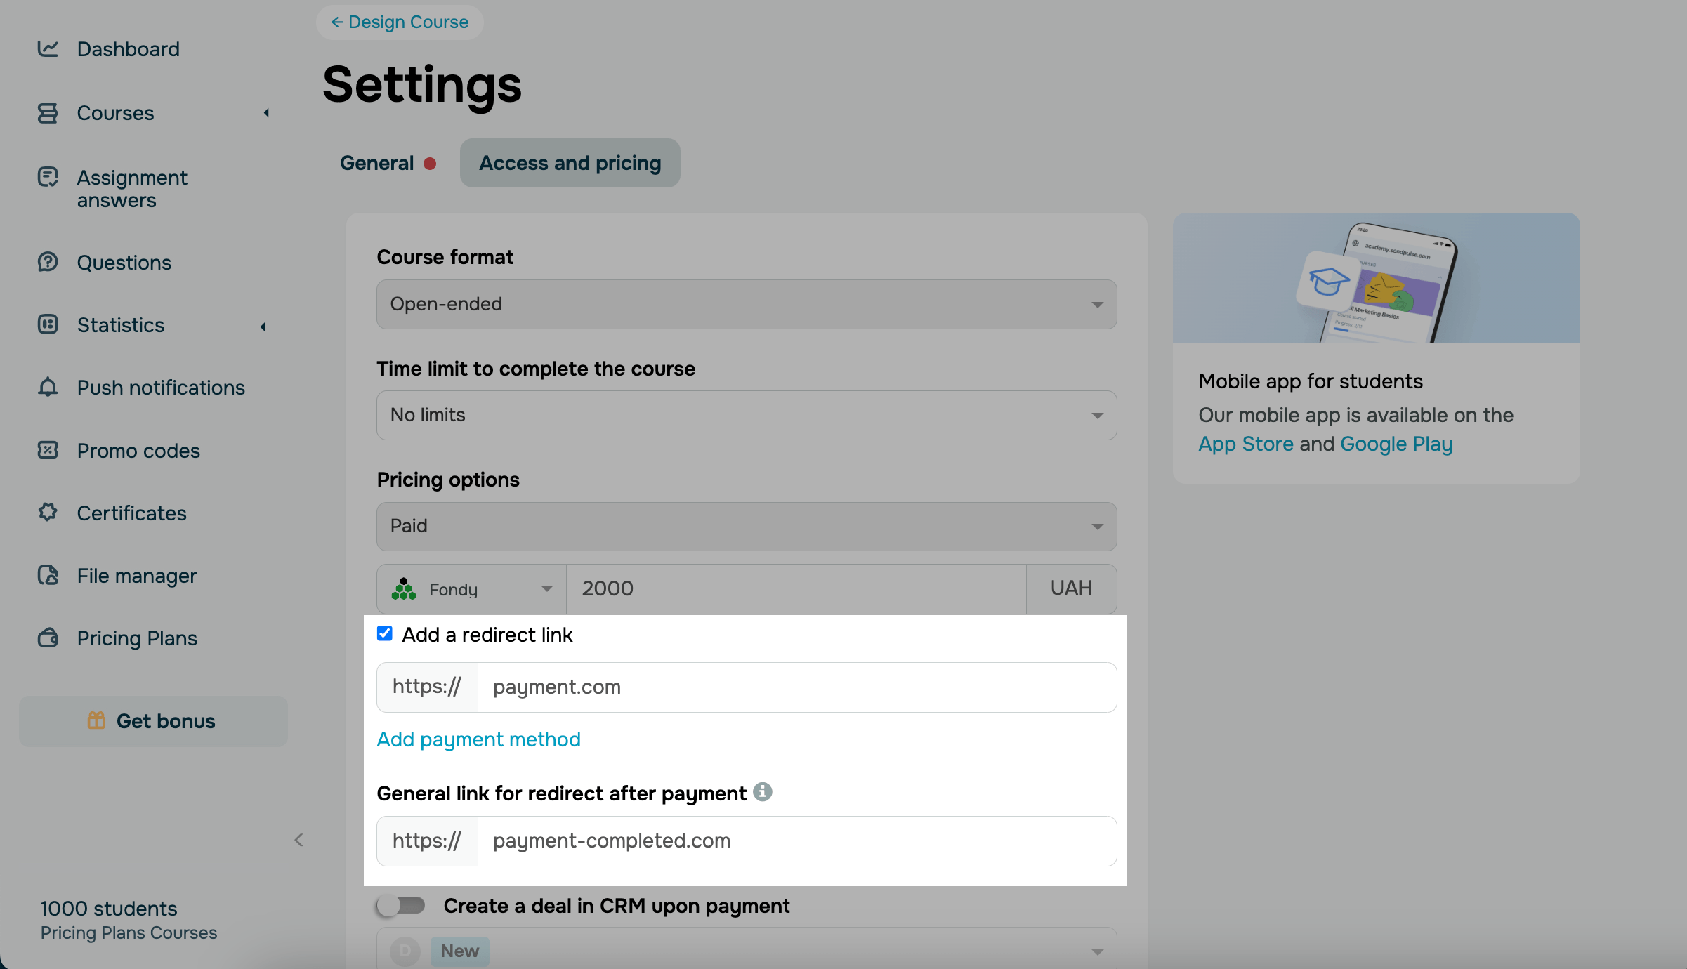Open the Pricing options Paid dropdown
The image size is (1687, 969).
click(746, 526)
